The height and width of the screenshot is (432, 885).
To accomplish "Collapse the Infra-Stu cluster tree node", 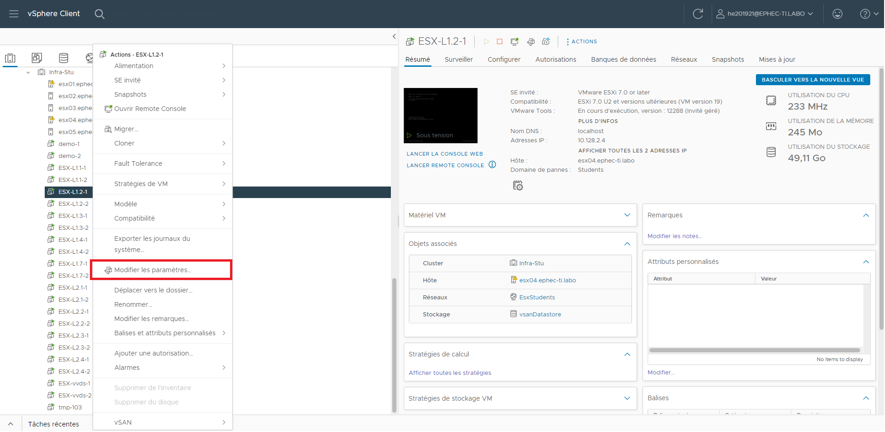I will click(28, 72).
